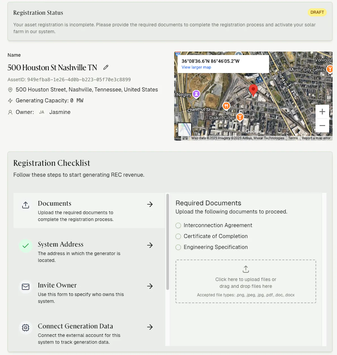The image size is (337, 355).
Task: Click the checklist vertical scrollbar
Action: [x=168, y=242]
